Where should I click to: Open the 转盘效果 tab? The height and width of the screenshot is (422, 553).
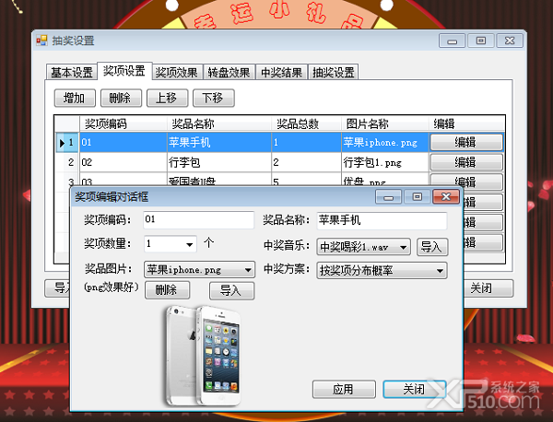(x=229, y=72)
